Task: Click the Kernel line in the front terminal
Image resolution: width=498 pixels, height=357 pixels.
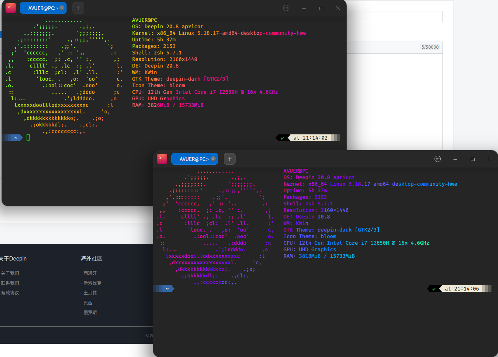Action: [370, 184]
